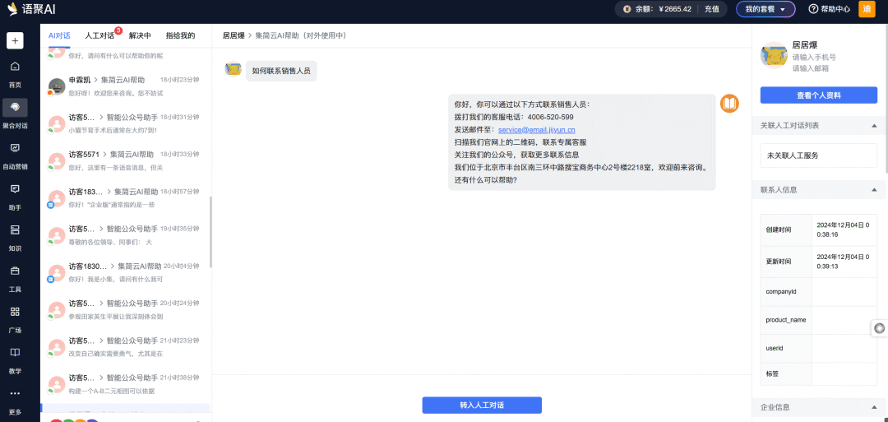Click the 创建时间 date value

click(843, 230)
